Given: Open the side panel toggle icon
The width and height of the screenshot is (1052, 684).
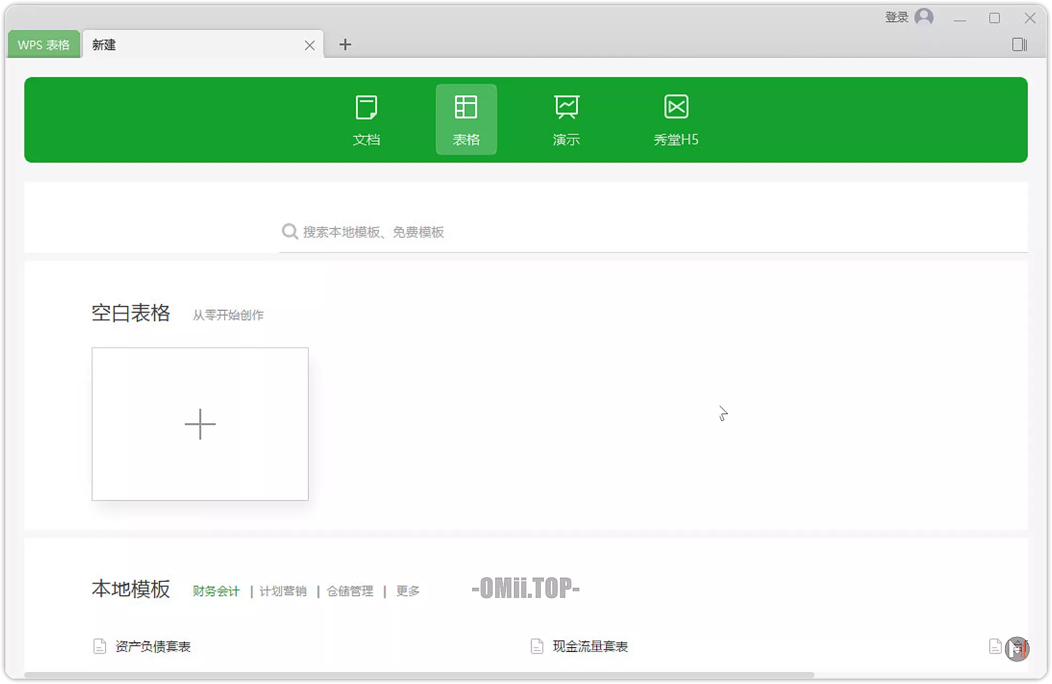Looking at the screenshot, I should 1019,45.
